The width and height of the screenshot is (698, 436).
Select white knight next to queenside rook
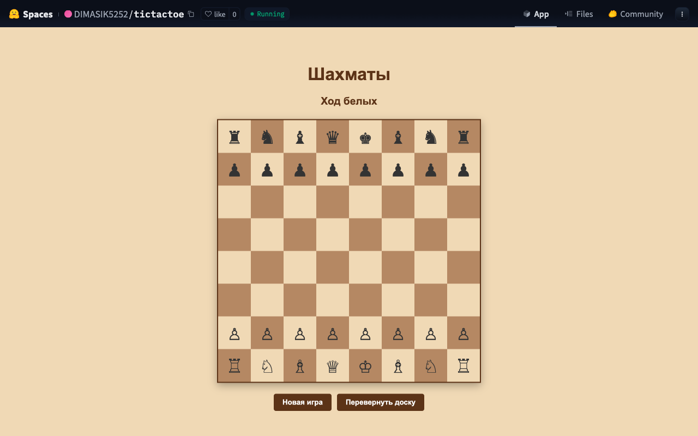click(267, 366)
